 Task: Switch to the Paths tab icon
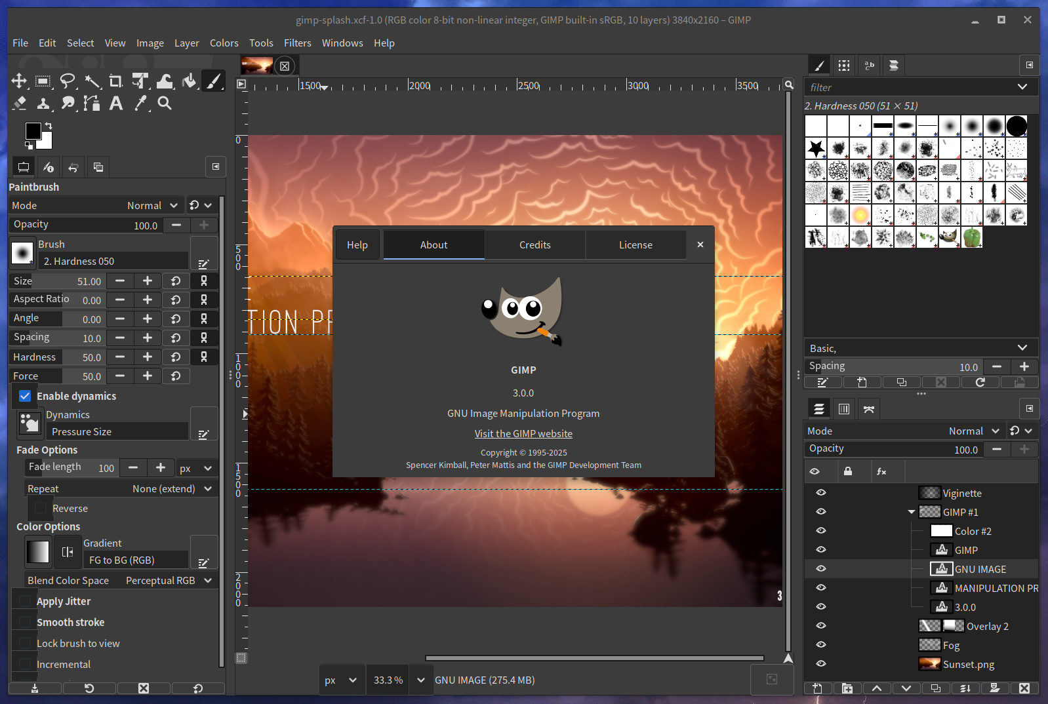point(869,409)
